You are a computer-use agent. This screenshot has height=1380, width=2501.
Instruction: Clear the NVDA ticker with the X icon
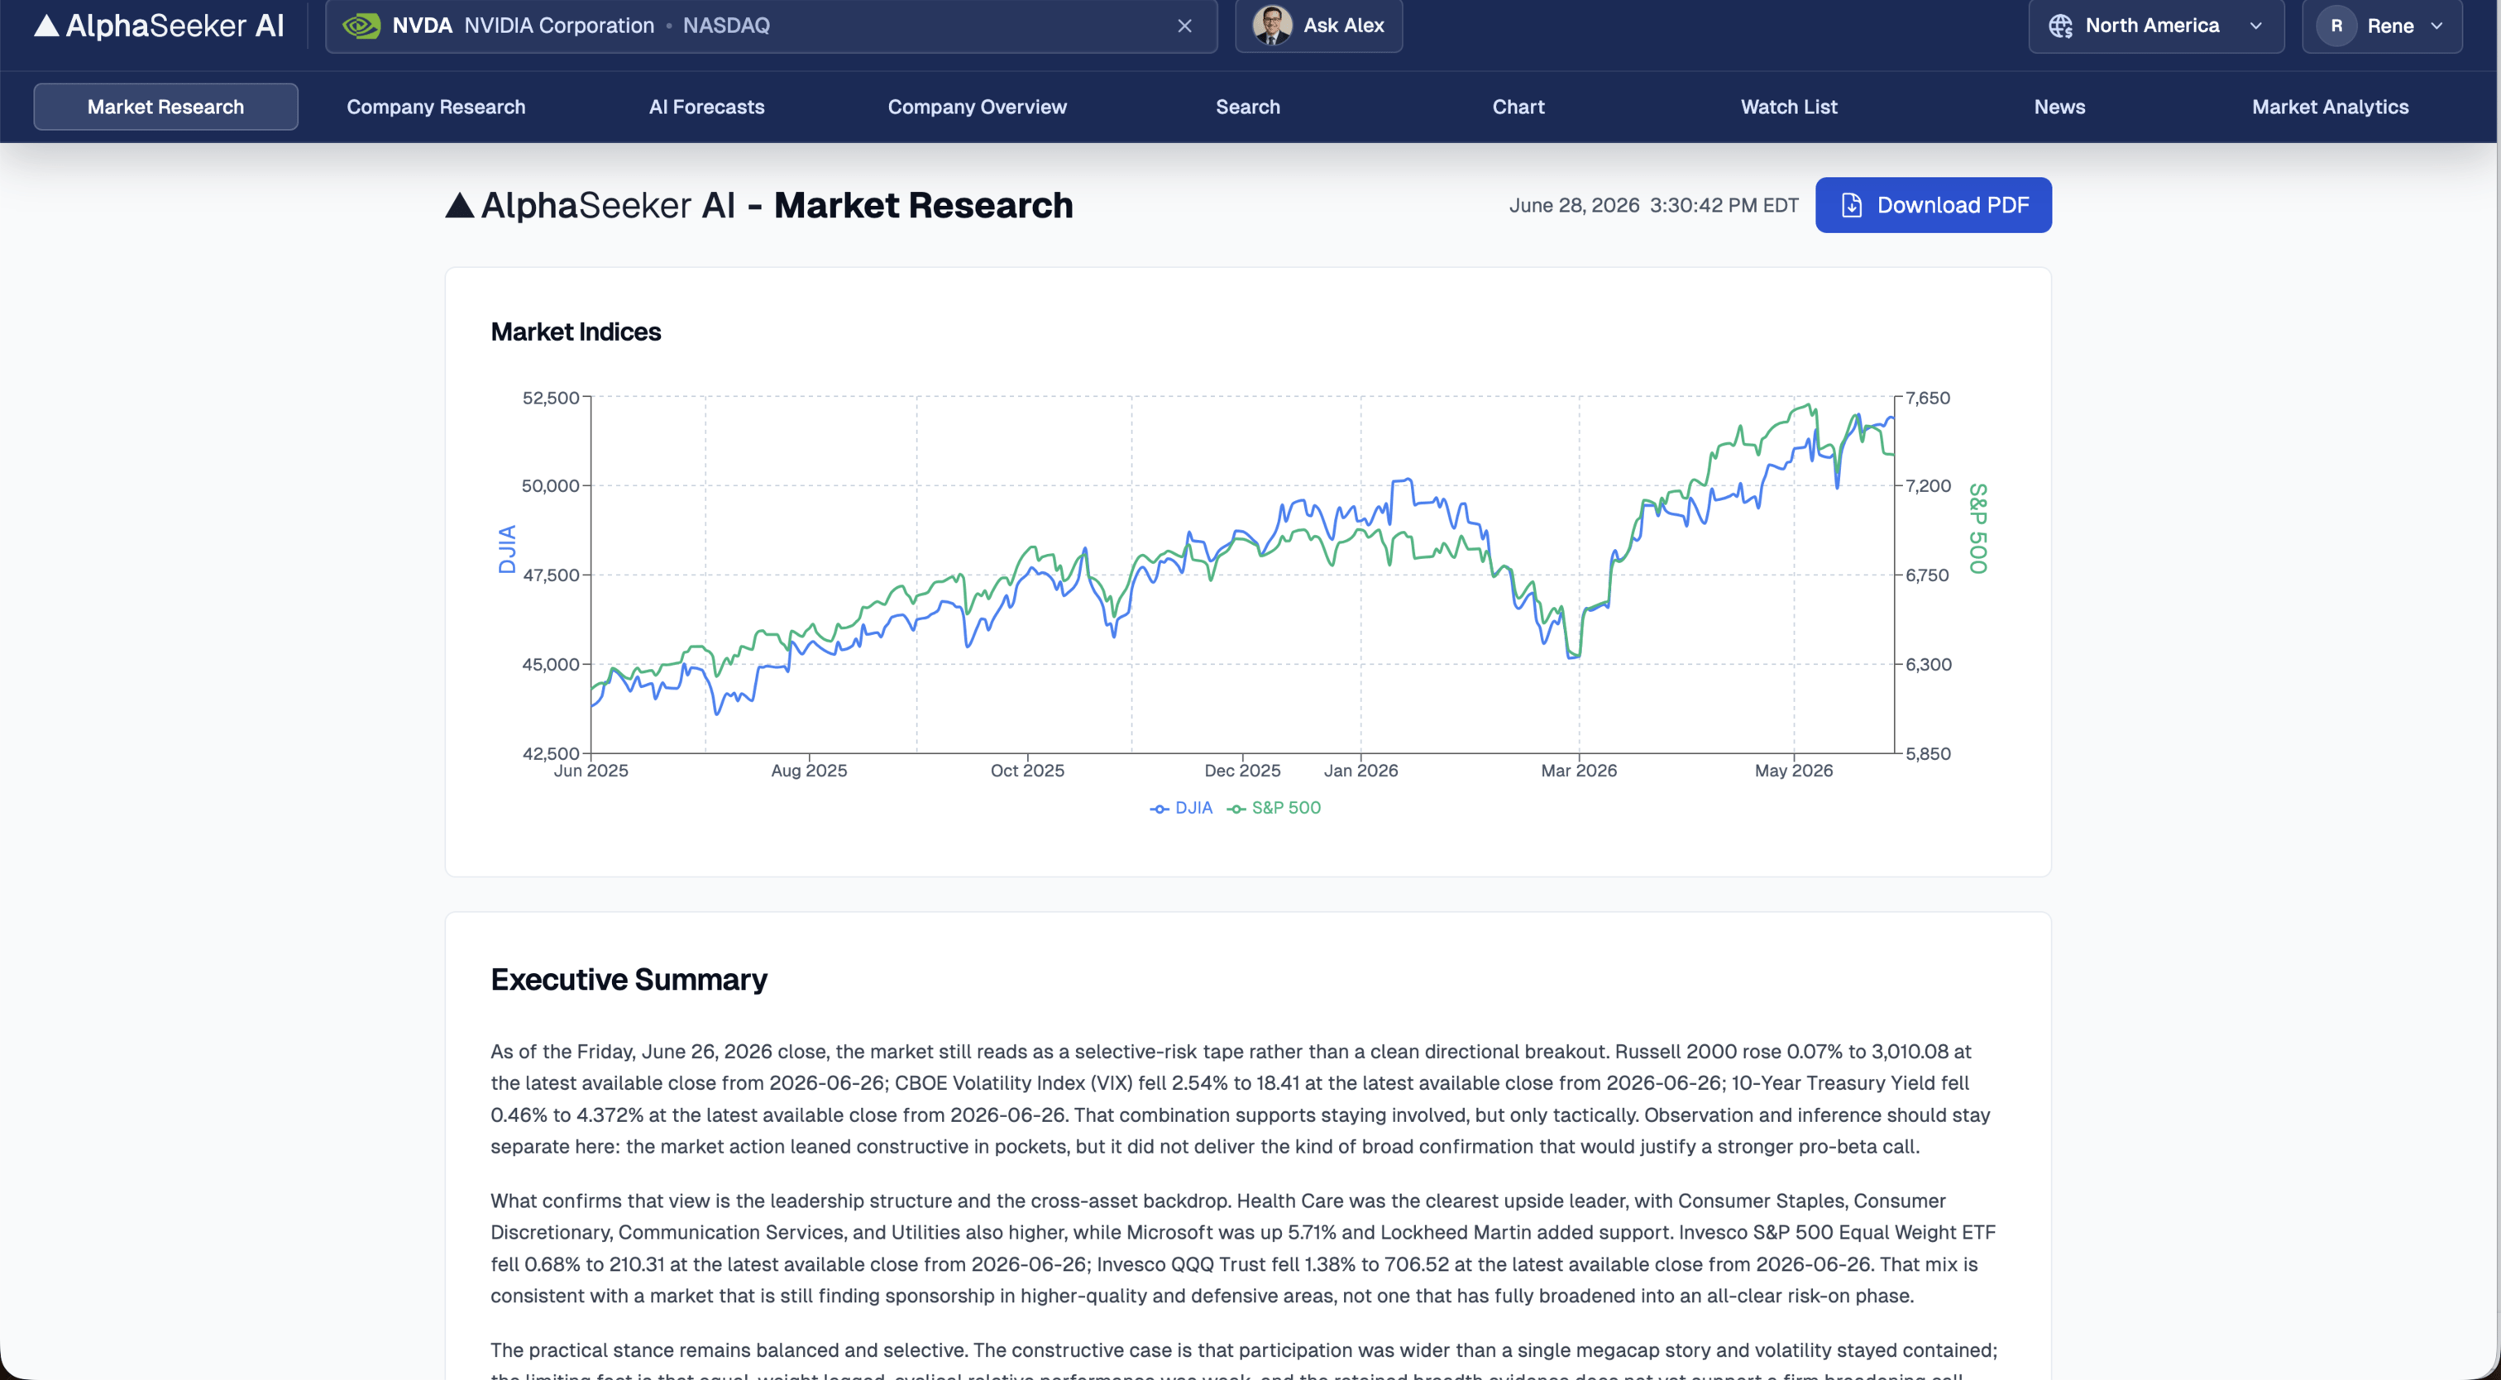click(x=1184, y=26)
